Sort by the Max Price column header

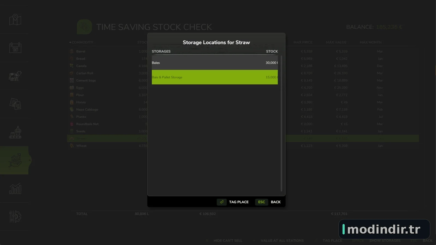coord(303,42)
